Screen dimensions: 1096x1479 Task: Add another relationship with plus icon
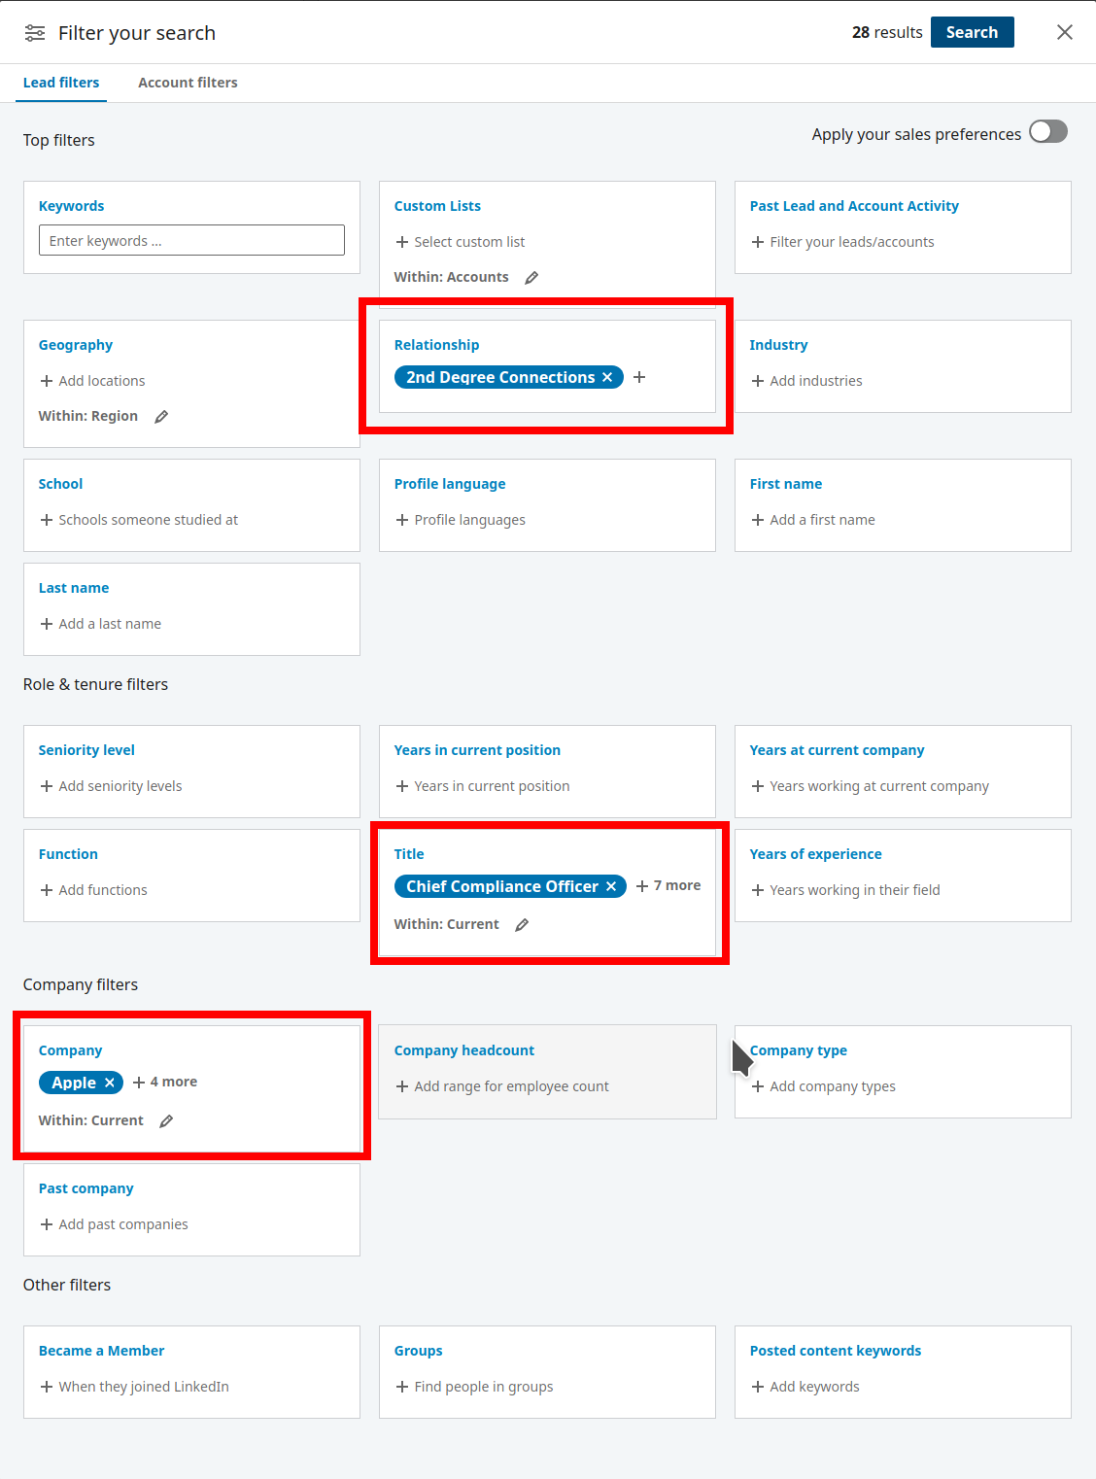click(639, 377)
